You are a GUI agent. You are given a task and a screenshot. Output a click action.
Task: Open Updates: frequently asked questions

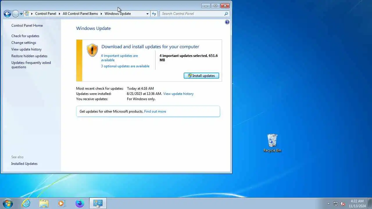tap(31, 65)
